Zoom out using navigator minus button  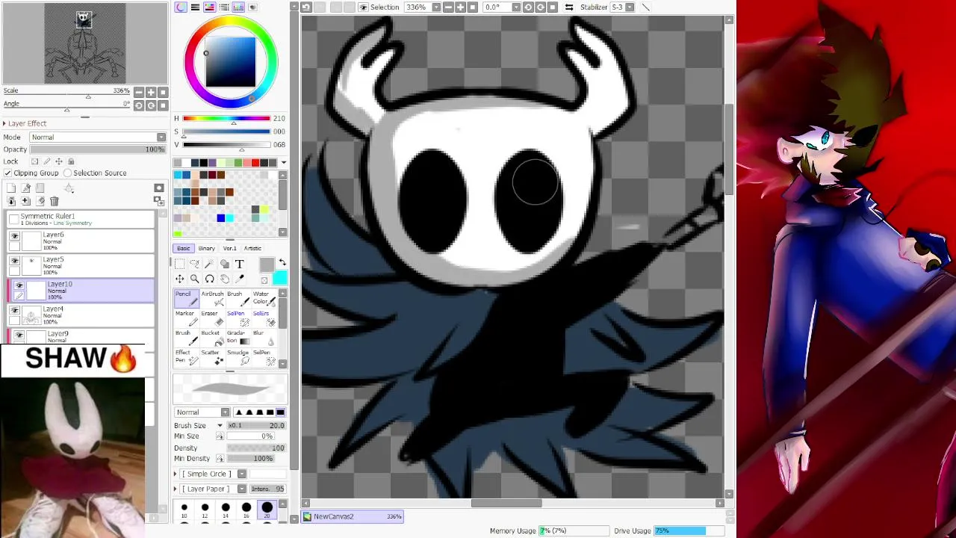point(139,93)
